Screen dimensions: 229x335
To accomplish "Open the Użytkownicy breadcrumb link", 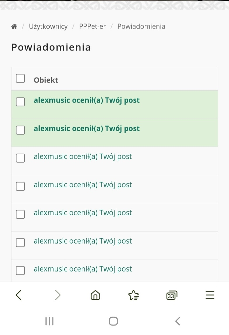I will click(48, 26).
